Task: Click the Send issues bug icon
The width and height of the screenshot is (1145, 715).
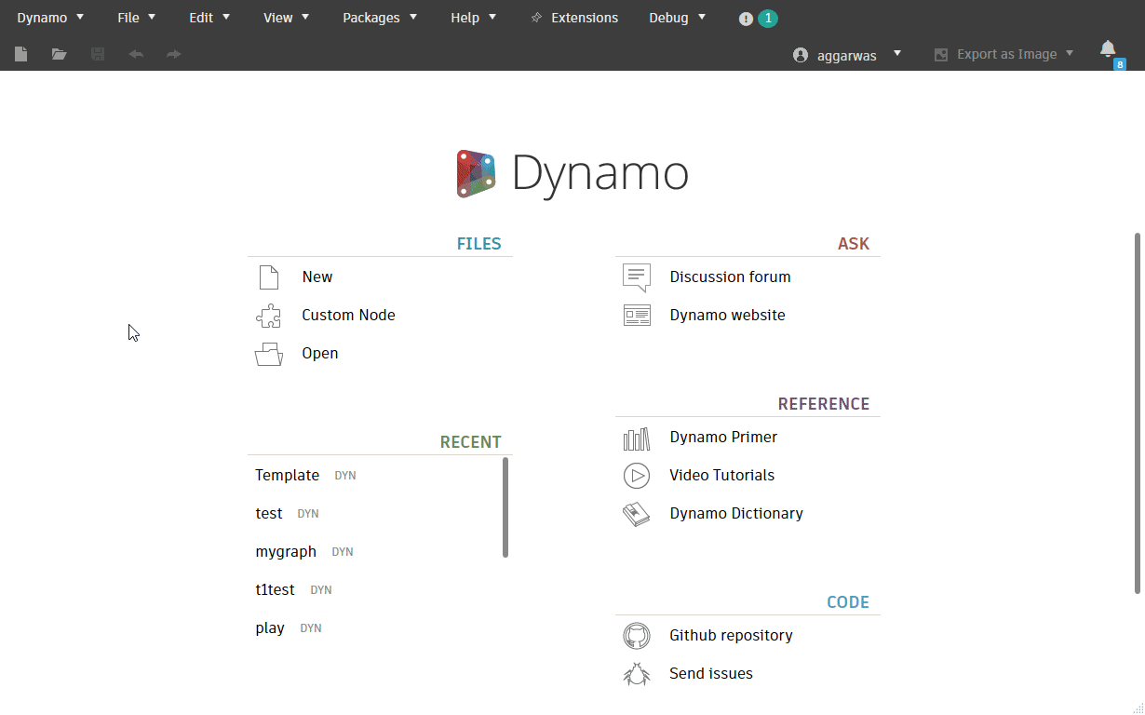Action: coord(637,674)
